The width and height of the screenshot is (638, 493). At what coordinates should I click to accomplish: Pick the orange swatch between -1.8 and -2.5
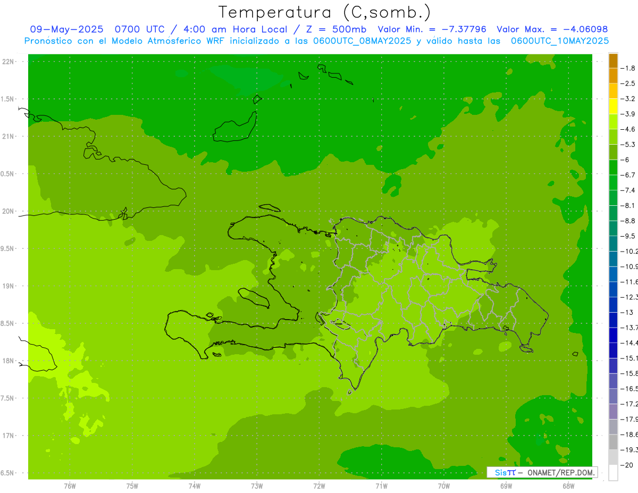613,76
